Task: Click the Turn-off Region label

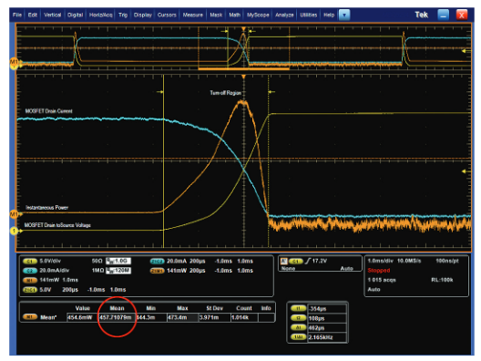Action: coord(226,93)
